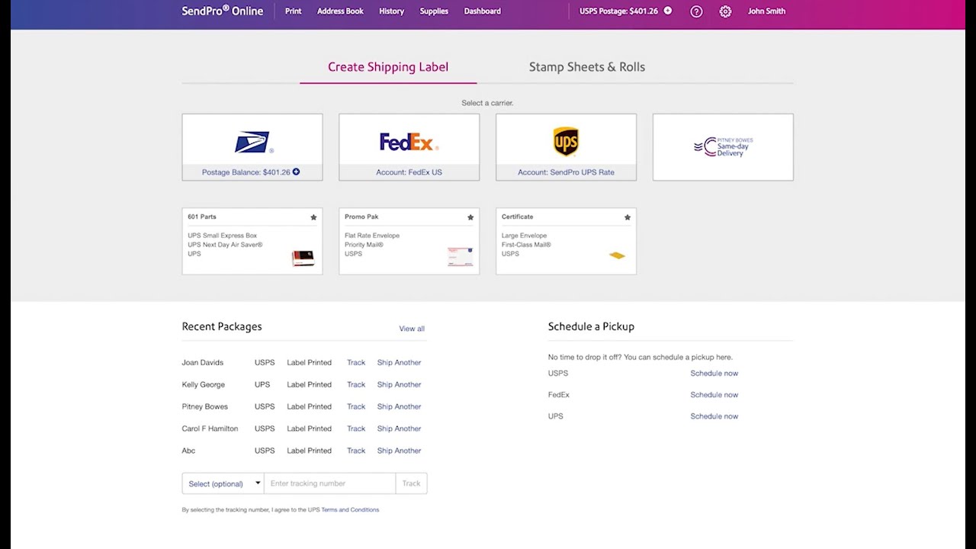Screen dimensions: 976x549
Task: Switch to Create Shipping Label tab
Action: pos(388,67)
